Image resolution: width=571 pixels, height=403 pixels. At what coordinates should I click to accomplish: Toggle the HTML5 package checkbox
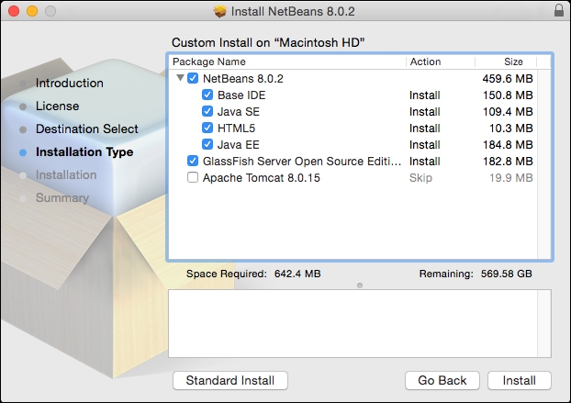click(207, 128)
